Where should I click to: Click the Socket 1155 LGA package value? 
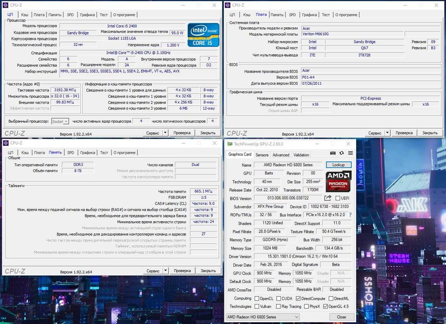(x=122, y=38)
